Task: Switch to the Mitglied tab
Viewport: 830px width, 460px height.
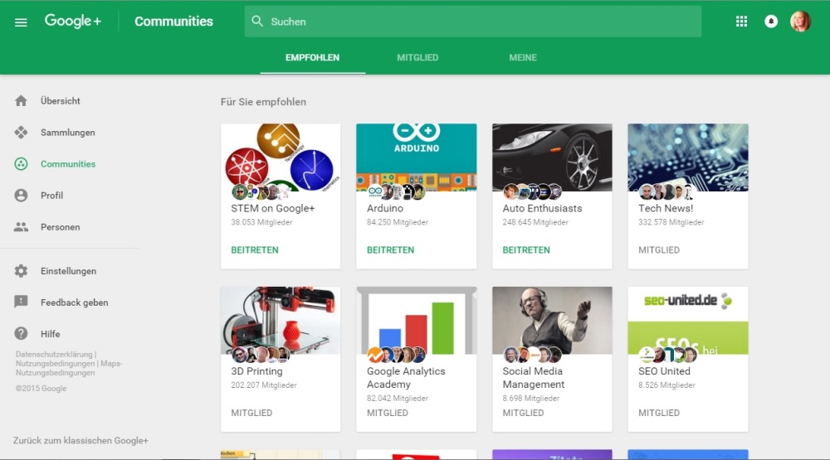Action: tap(417, 58)
